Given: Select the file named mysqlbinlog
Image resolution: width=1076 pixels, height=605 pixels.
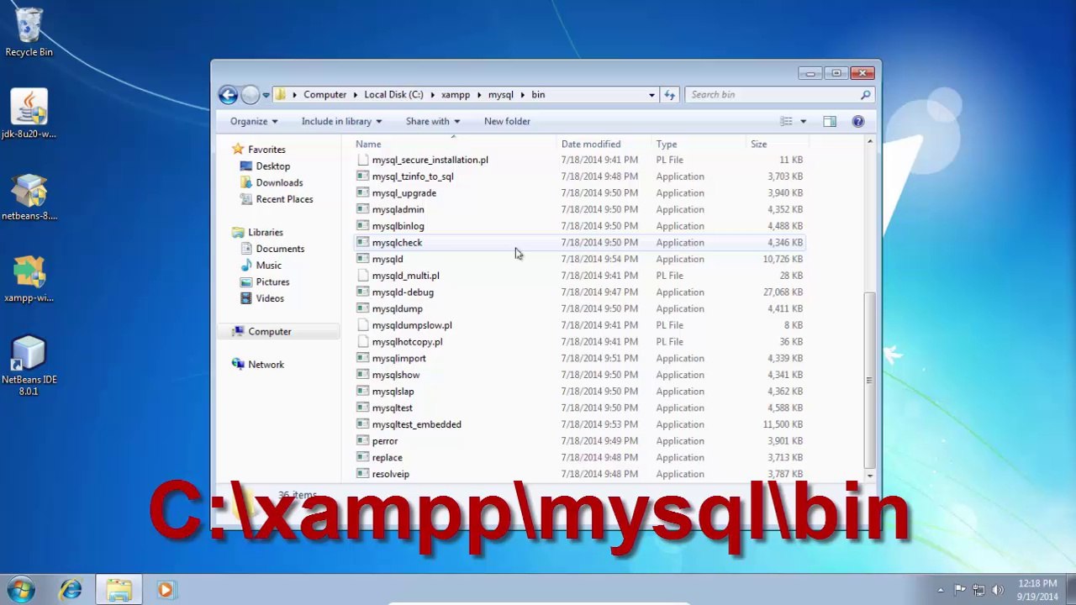Looking at the screenshot, I should 398,226.
